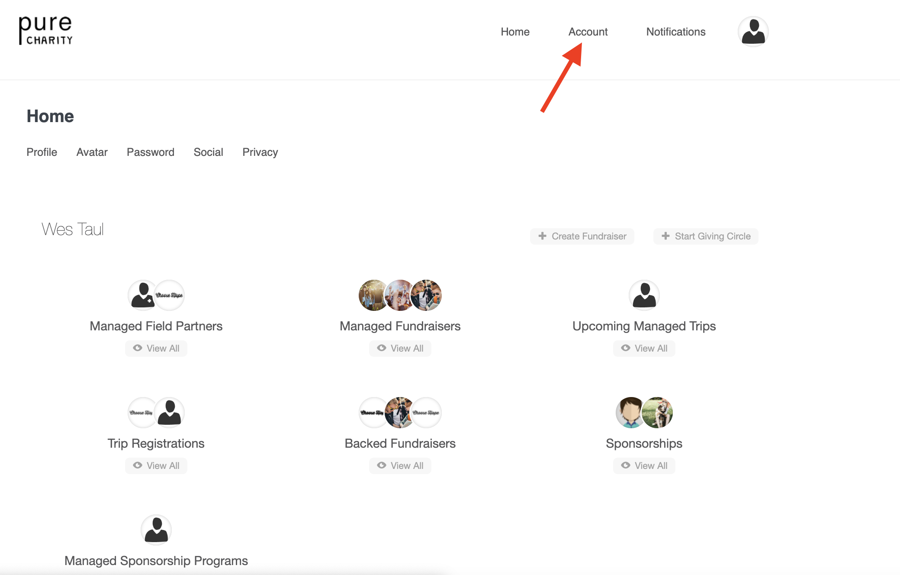
Task: Click the Upcoming Managed Trips avatar icon
Action: coord(644,295)
